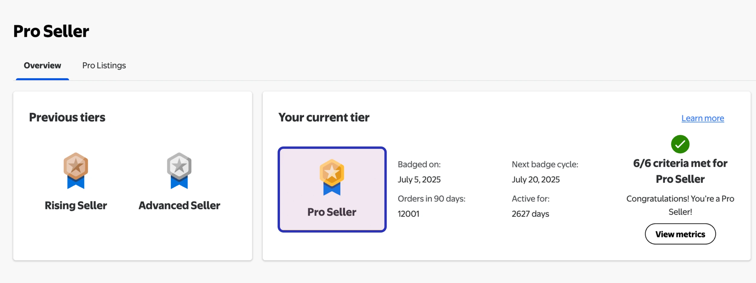This screenshot has height=283, width=756.
Task: Click the badged on date July 5, 2025
Action: tap(419, 180)
